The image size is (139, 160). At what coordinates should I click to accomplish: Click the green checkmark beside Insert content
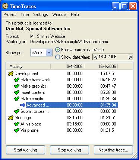[17, 92]
